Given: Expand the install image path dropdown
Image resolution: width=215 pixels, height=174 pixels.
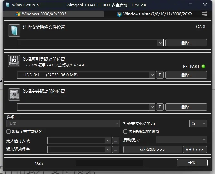Looking at the screenshot, I should click(x=160, y=43).
